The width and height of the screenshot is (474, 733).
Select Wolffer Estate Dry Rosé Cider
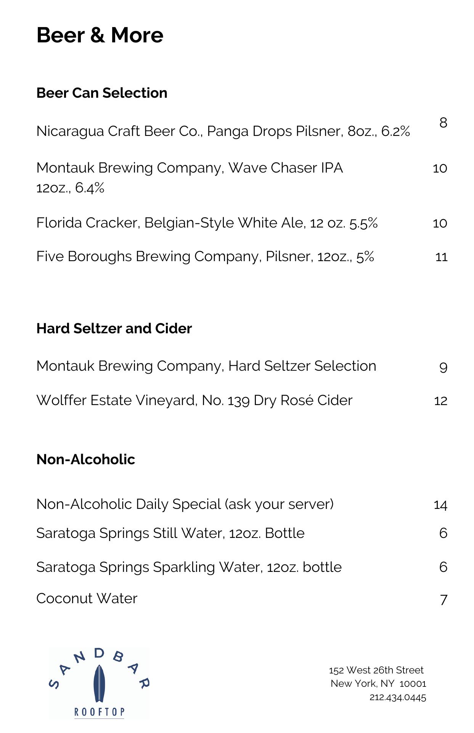[x=194, y=400]
